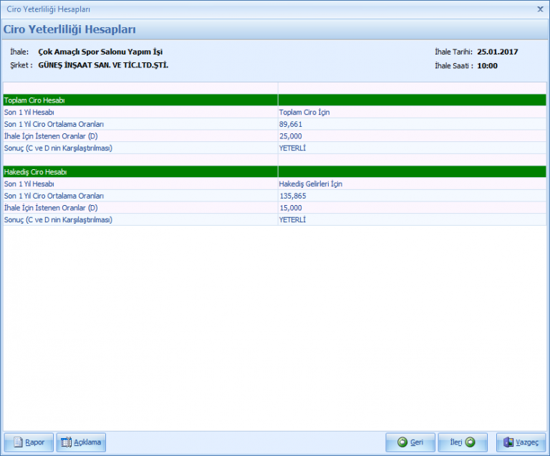This screenshot has height=456, width=550.
Task: Click the tender time 10:00
Action: [487, 65]
